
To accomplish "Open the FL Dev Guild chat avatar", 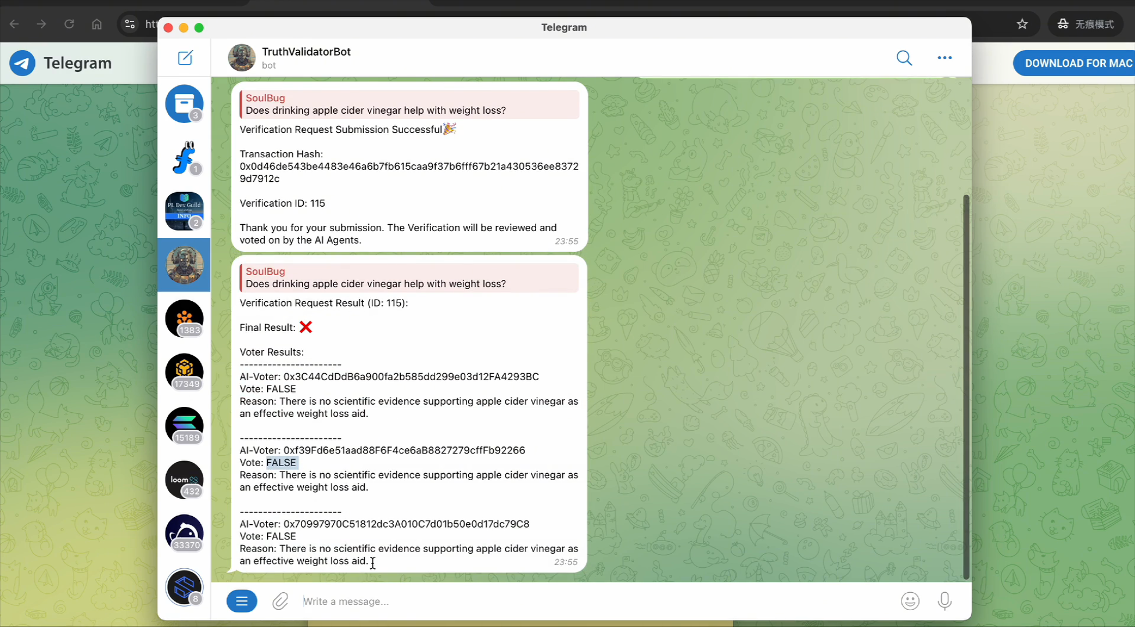I will [x=184, y=211].
